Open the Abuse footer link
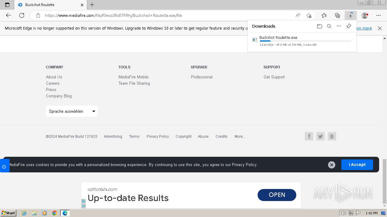387x217 pixels. (x=203, y=137)
